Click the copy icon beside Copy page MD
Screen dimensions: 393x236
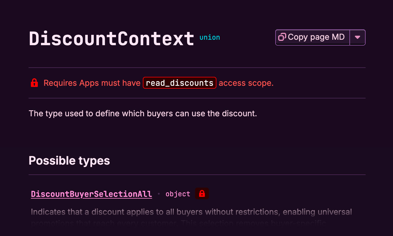[282, 37]
